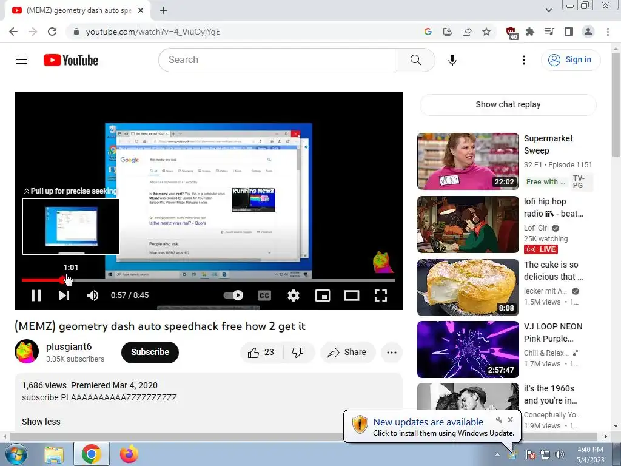
Task: Open plusgiant6 channel name link
Action: [x=69, y=346]
